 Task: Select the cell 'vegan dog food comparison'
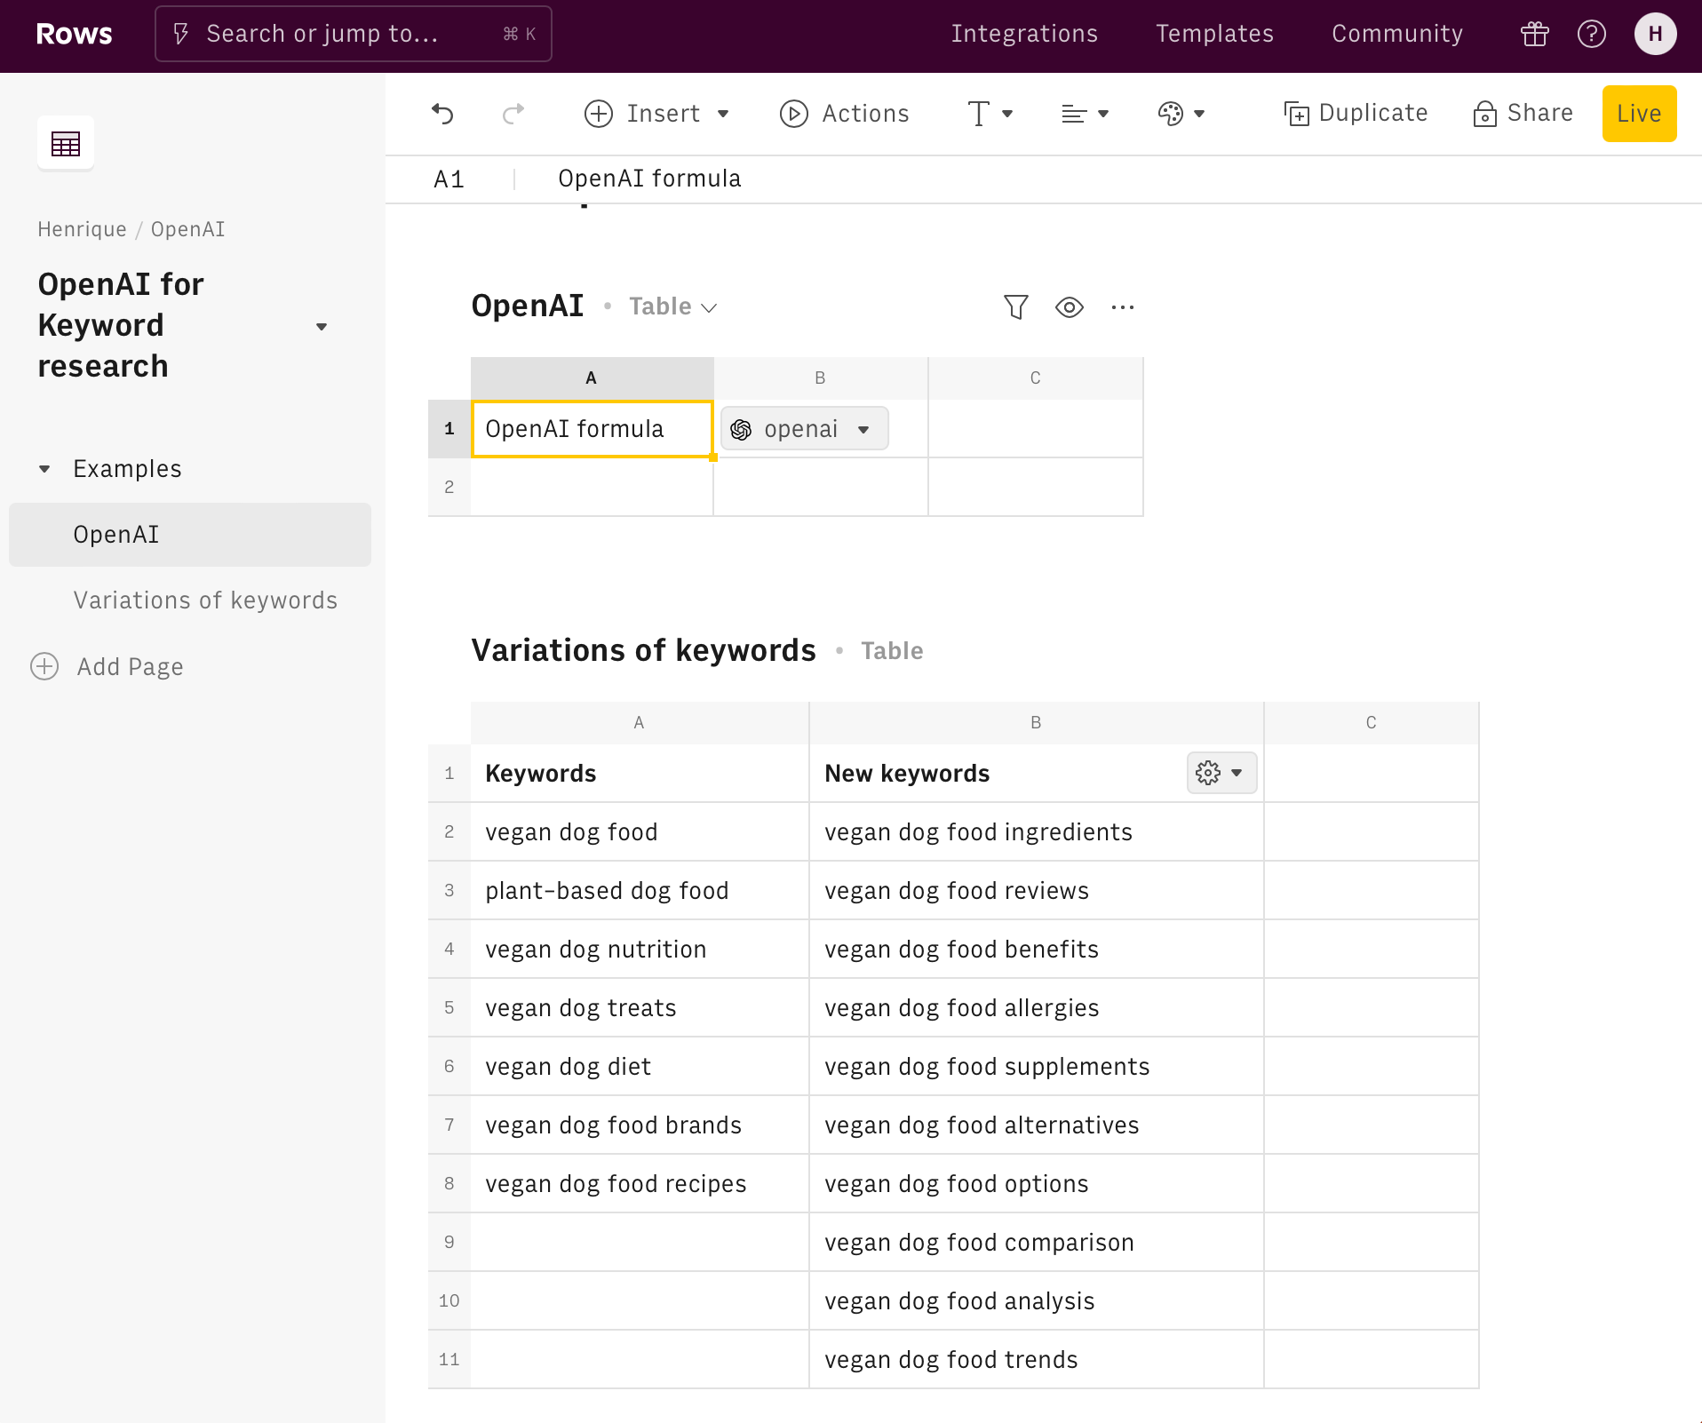[1036, 1243]
